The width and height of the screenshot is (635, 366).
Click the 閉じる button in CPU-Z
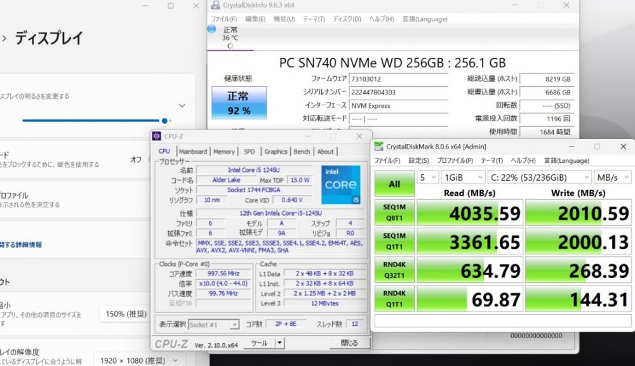click(x=349, y=343)
